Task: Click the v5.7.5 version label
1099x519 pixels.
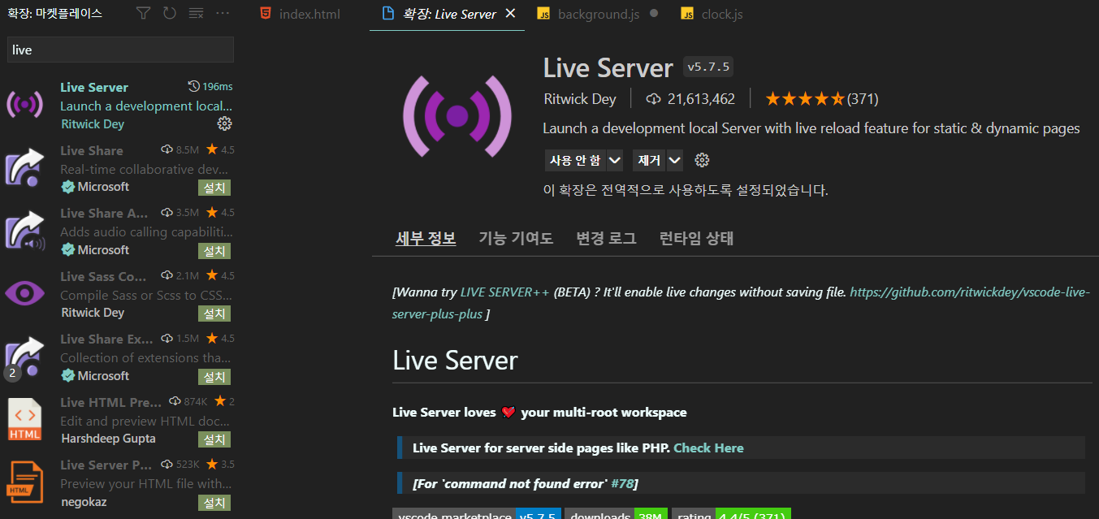Action: [708, 67]
